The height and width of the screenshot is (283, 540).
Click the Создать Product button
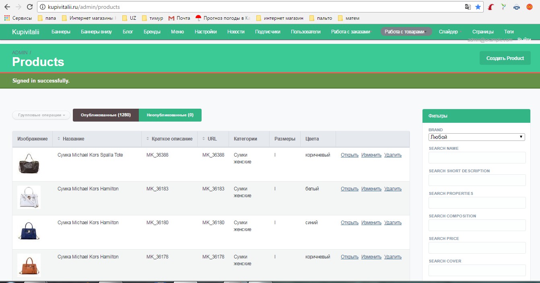click(x=505, y=58)
